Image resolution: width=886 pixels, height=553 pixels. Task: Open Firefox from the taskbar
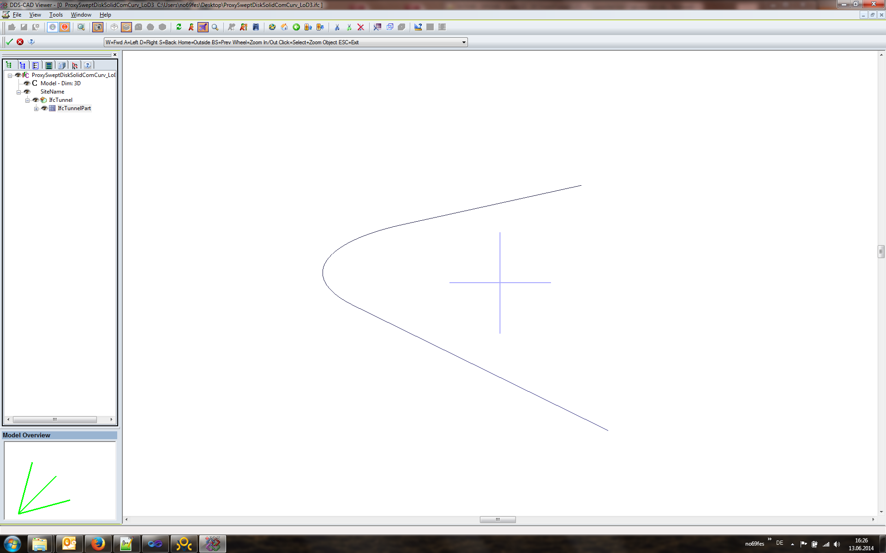pos(98,544)
